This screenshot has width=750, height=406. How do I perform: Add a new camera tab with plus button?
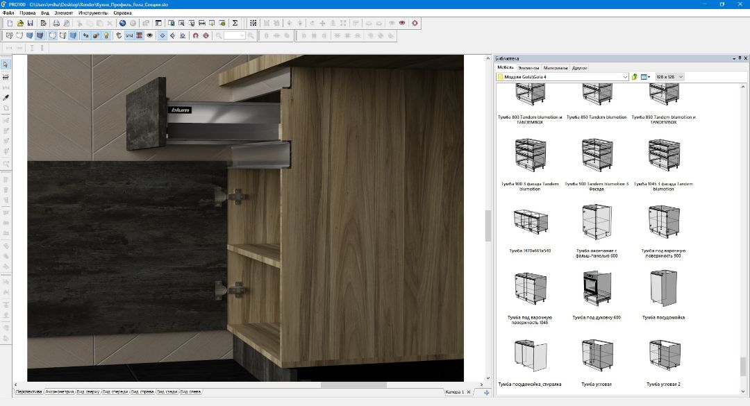coord(486,393)
